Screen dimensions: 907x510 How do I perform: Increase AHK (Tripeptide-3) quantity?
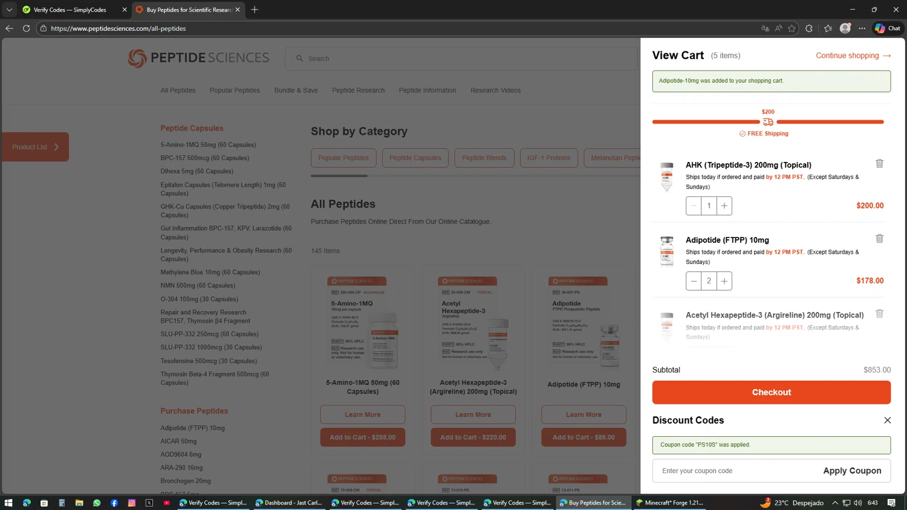click(724, 205)
